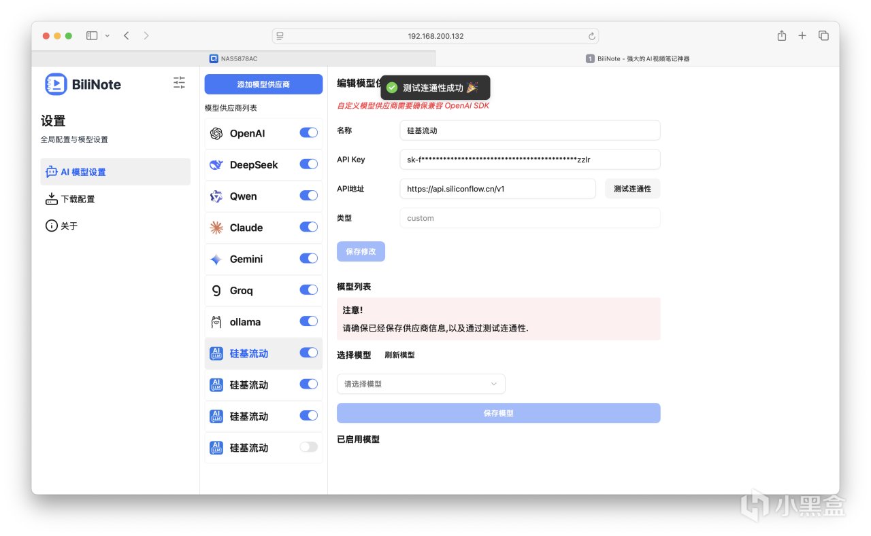
Task: Click the 已启用模型 heading
Action: [358, 440]
